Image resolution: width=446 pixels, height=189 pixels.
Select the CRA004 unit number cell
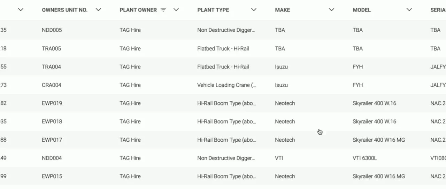point(51,85)
